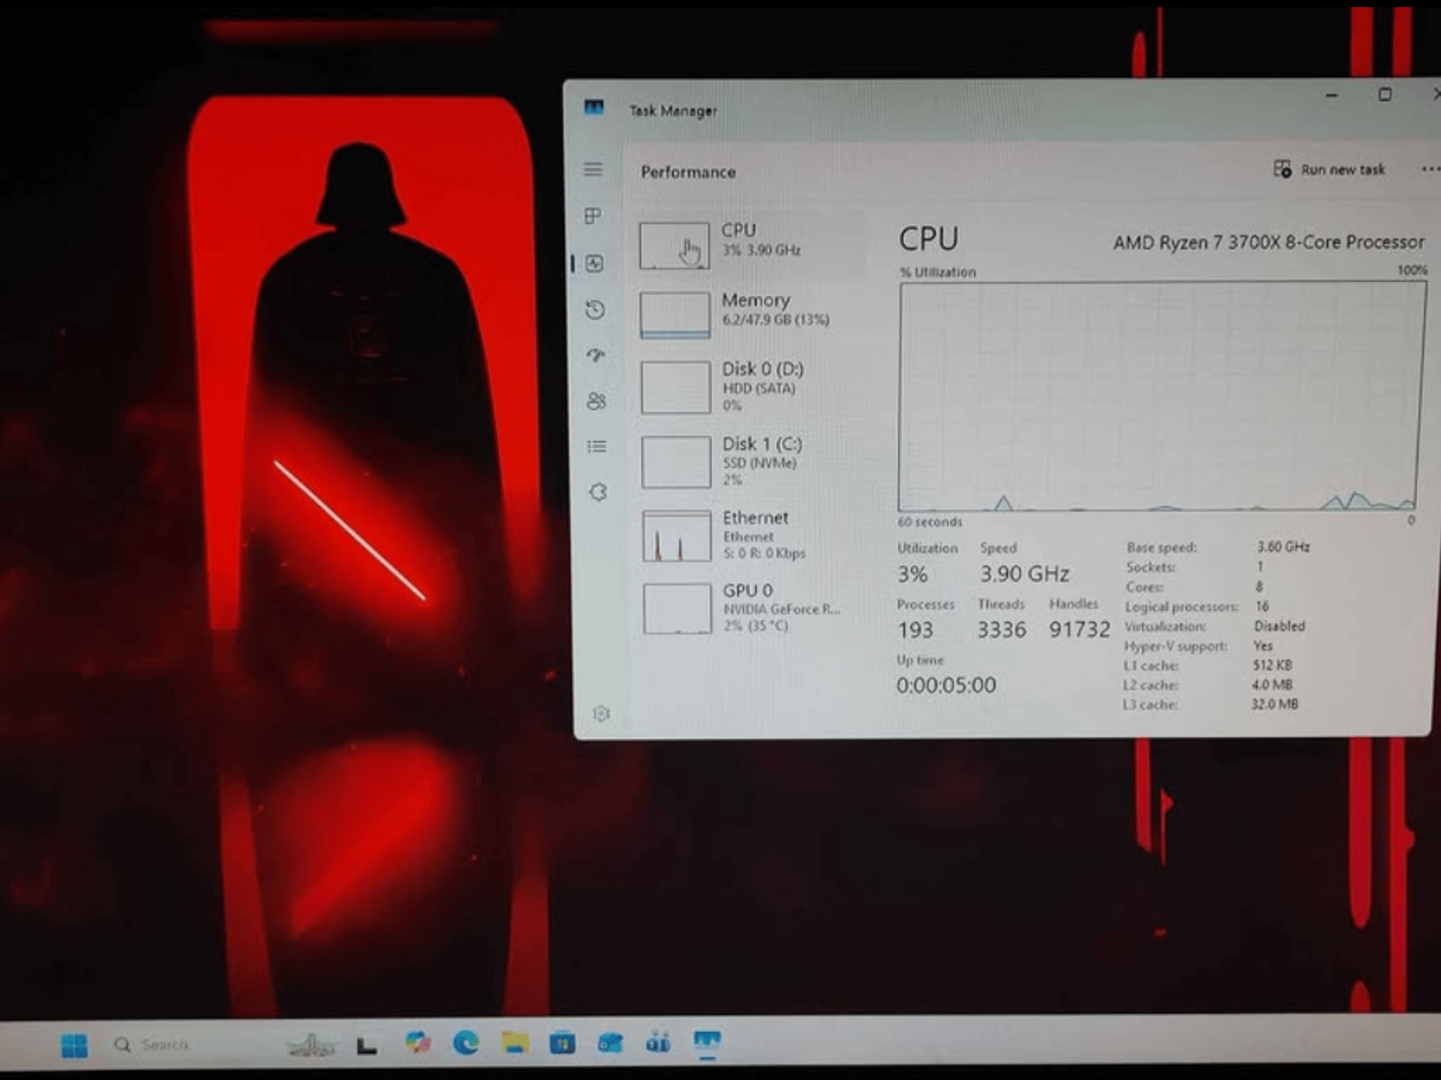Open the Processes page in Task Manager sidebar
The image size is (1441, 1080).
point(593,216)
